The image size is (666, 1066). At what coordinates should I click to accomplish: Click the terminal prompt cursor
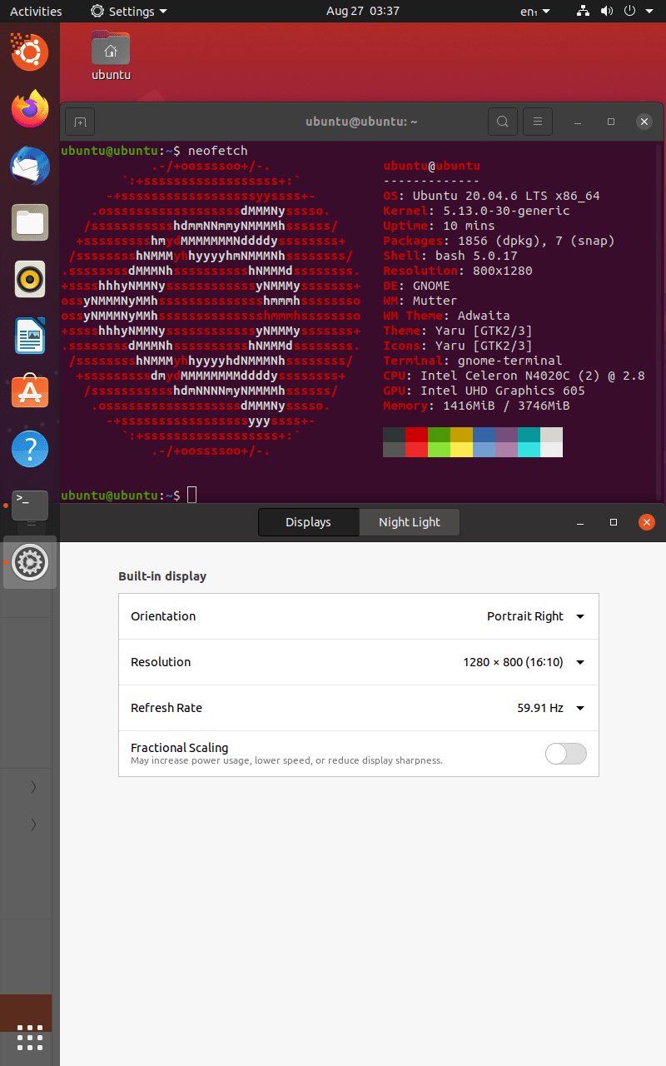pyautogui.click(x=192, y=495)
